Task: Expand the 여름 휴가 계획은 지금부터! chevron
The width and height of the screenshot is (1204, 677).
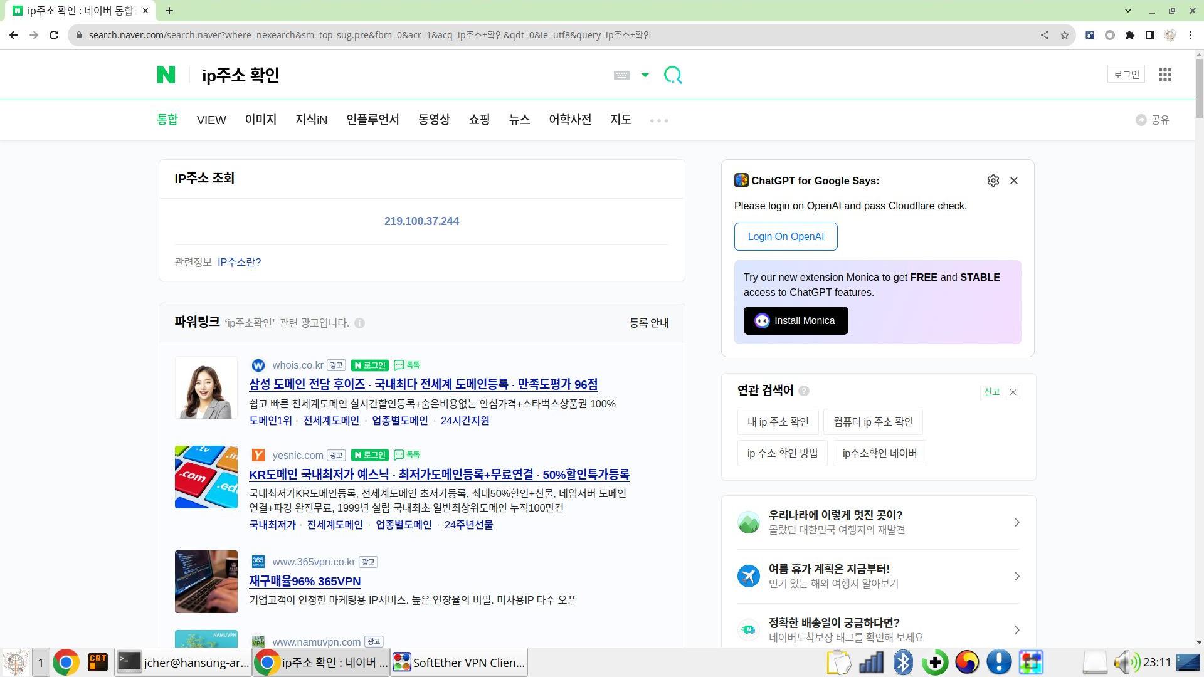Action: tap(1017, 576)
